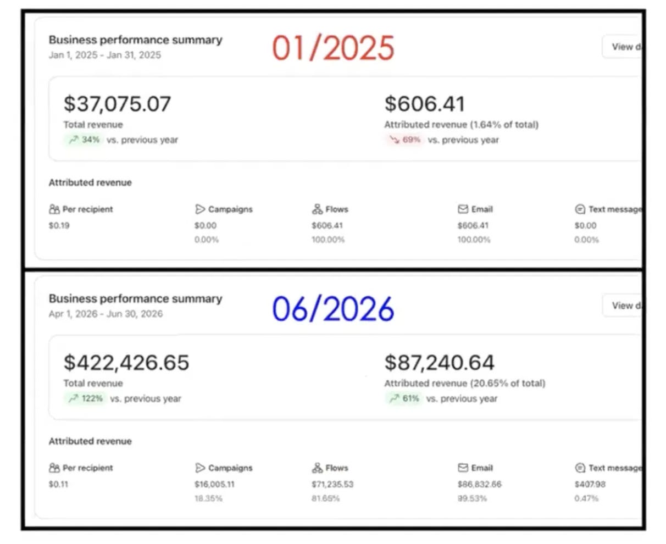666x544 pixels.
Task: Click the Per recipient people icon in January panel
Action: point(54,209)
